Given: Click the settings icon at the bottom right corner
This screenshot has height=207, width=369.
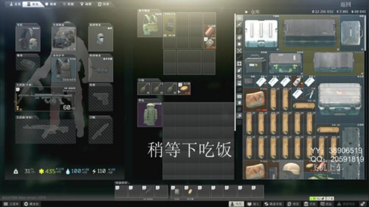Looking at the screenshot, I should [x=363, y=204].
